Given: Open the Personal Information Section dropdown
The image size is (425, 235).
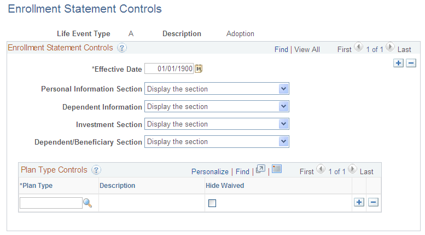Looking at the screenshot, I should [283, 89].
